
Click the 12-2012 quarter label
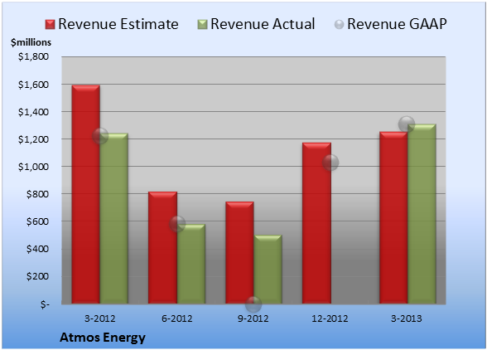[x=330, y=318]
